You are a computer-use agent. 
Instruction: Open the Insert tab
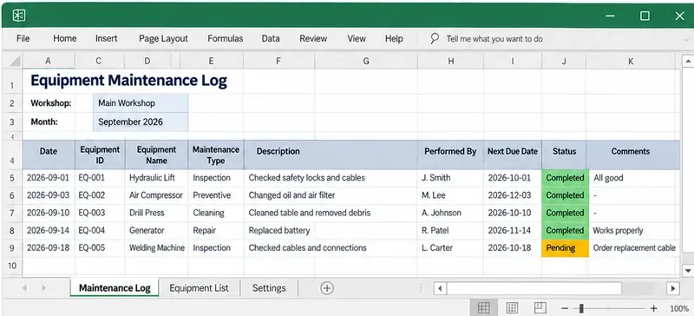(106, 38)
